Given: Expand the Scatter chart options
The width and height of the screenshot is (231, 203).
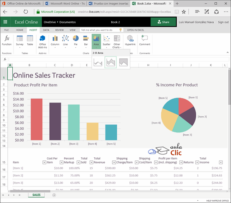Looking at the screenshot, I should tap(107, 48).
